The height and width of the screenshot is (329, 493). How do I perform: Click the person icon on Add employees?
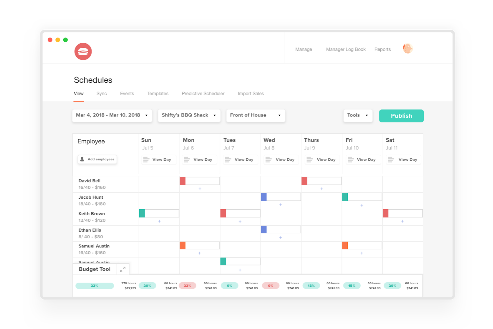[x=82, y=159]
